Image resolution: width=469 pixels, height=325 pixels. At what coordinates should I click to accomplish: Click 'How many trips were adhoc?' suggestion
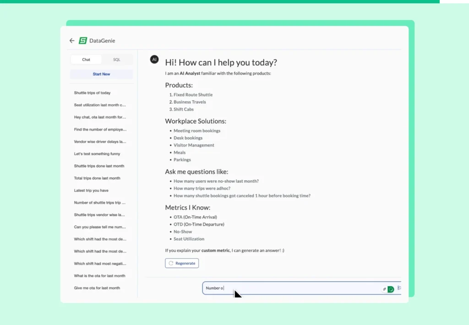[202, 188]
